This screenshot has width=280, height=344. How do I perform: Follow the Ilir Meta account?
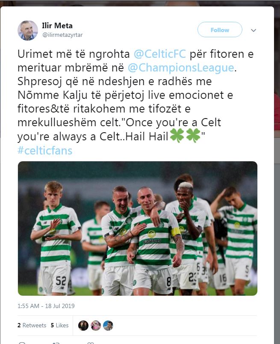[x=220, y=30]
